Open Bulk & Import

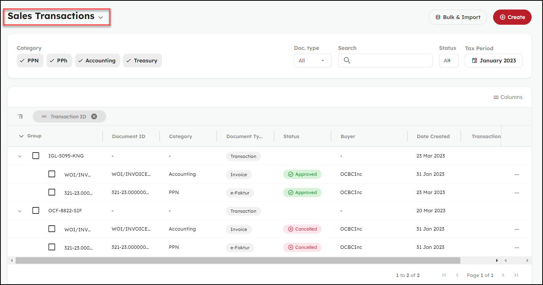click(457, 17)
